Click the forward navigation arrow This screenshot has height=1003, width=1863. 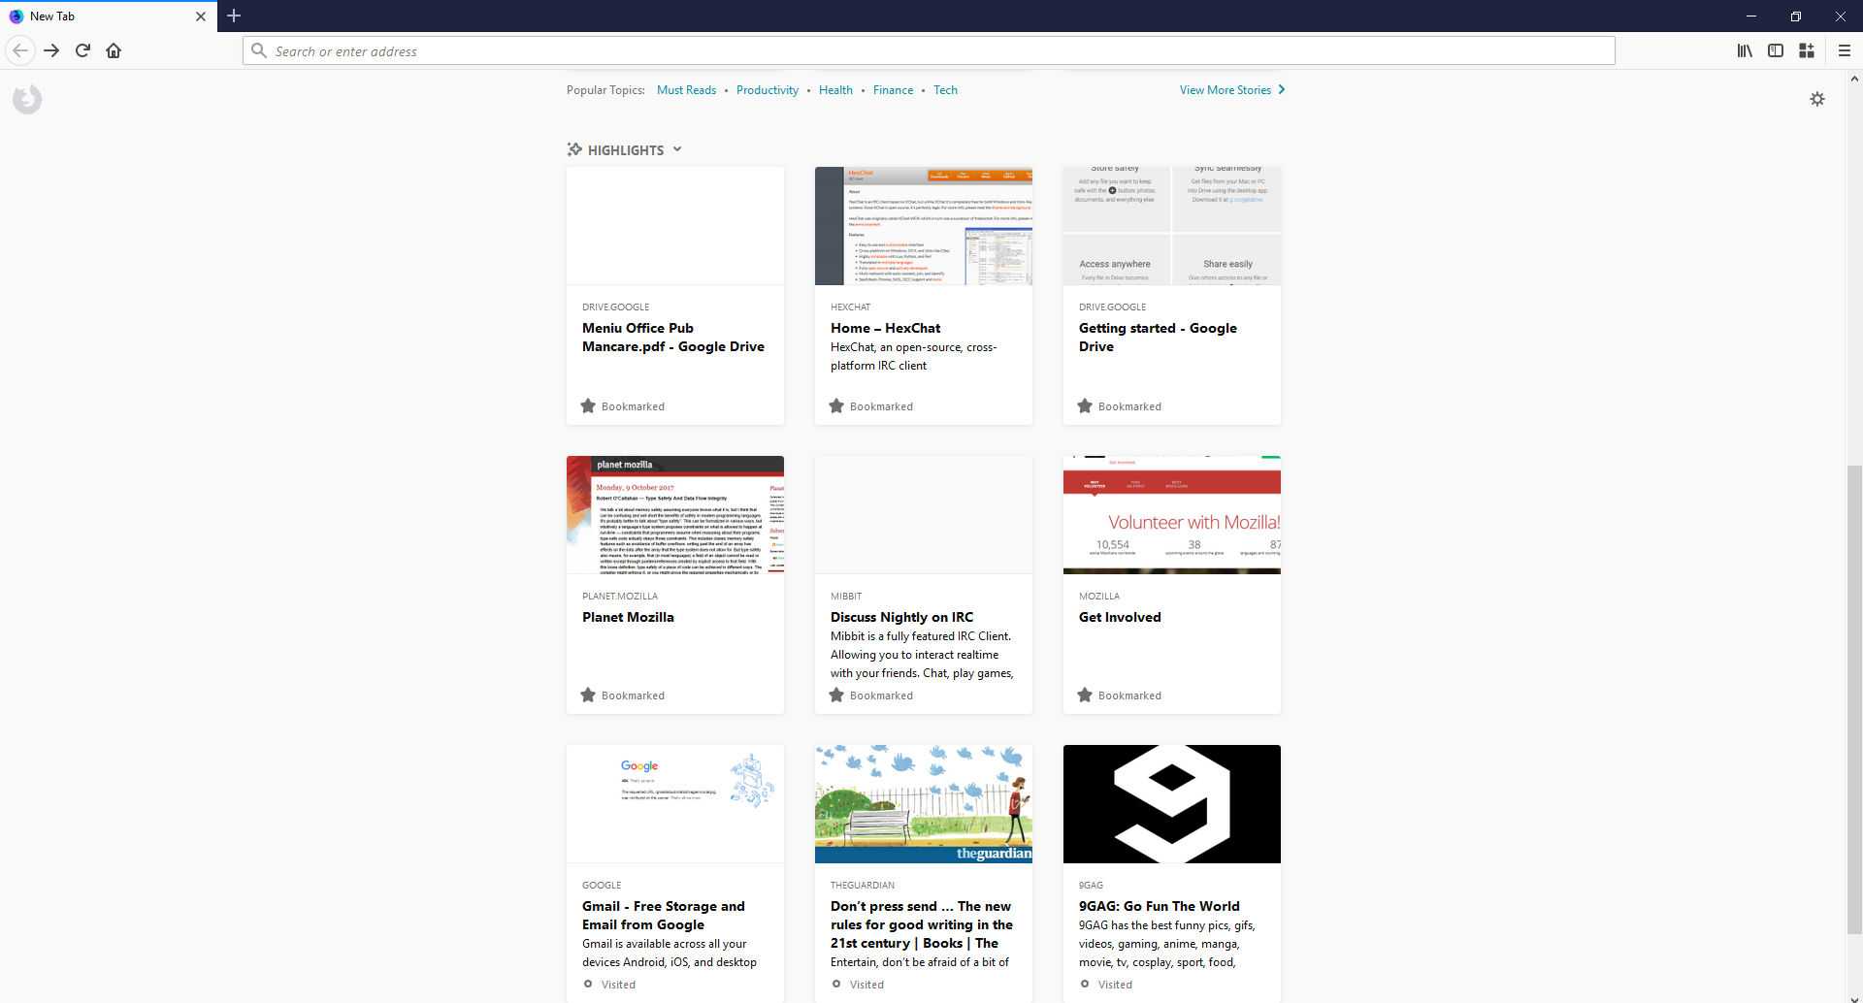tap(51, 50)
